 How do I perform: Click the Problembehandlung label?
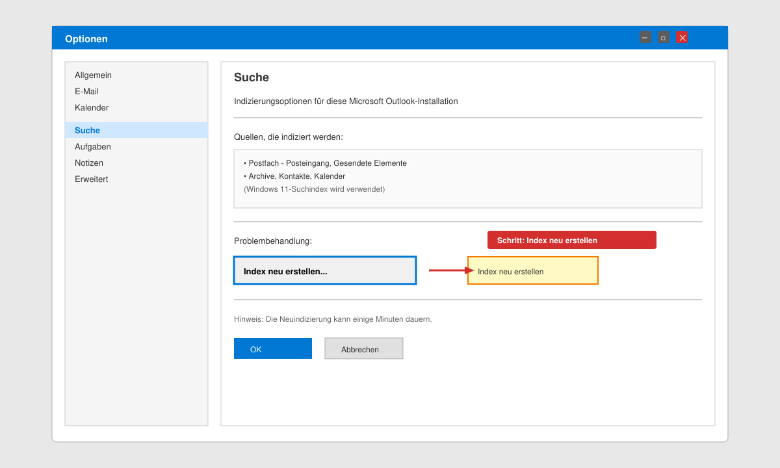coord(273,241)
